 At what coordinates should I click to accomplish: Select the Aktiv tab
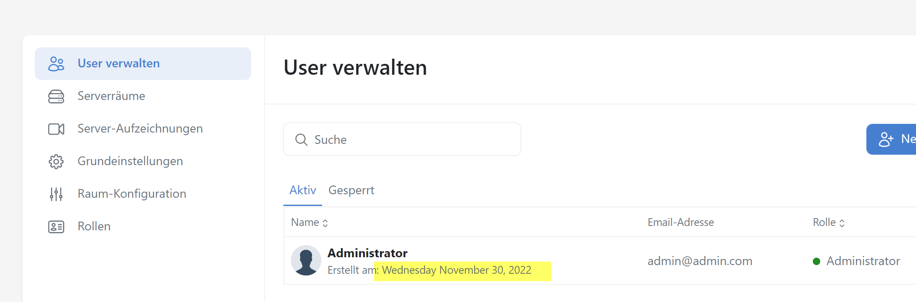(302, 190)
